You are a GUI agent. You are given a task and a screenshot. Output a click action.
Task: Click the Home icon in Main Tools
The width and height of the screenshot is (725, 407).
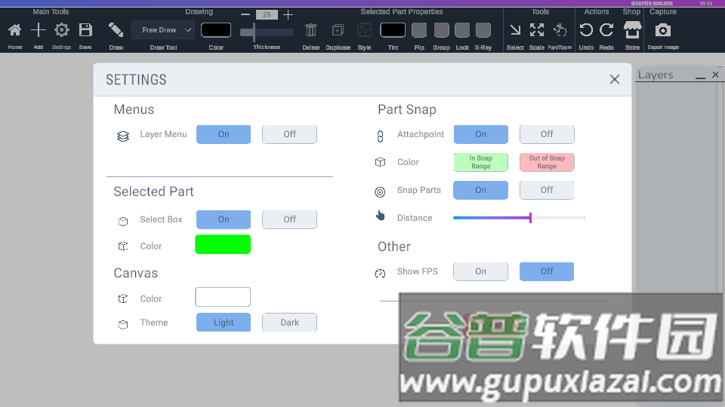(15, 30)
